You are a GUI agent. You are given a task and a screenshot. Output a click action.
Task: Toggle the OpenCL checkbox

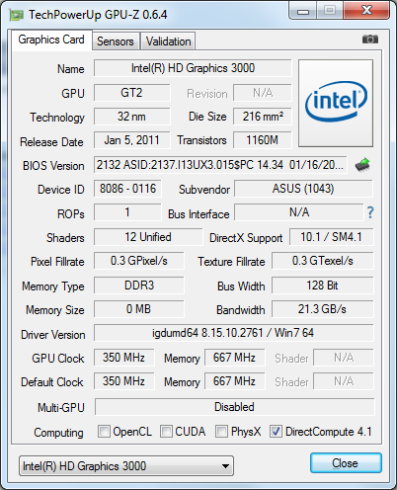click(104, 431)
